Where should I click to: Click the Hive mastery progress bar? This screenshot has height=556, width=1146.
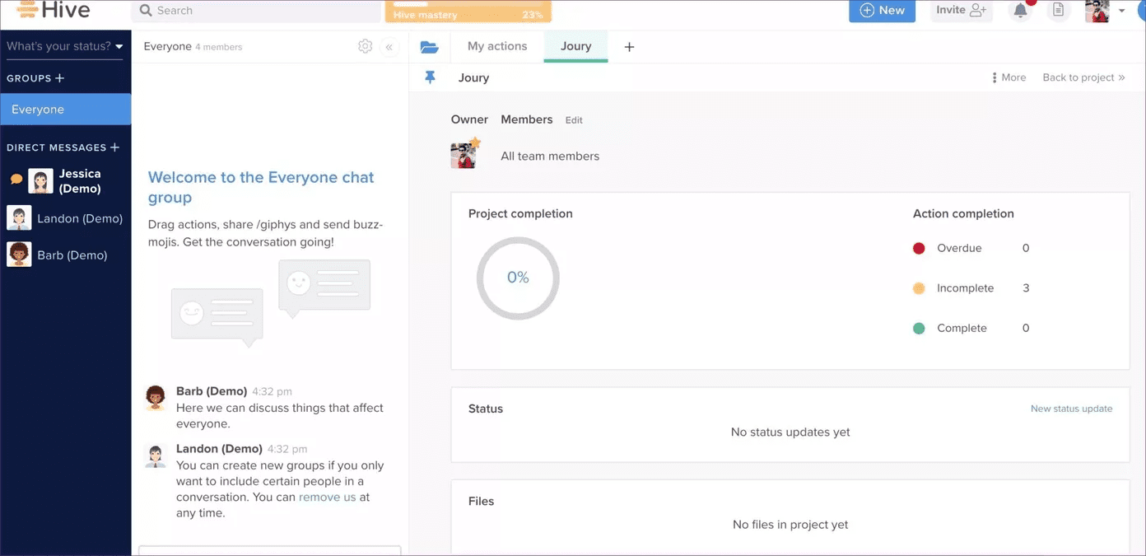click(x=468, y=11)
